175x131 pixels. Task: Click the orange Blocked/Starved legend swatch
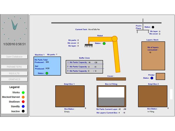pyautogui.click(x=23, y=97)
